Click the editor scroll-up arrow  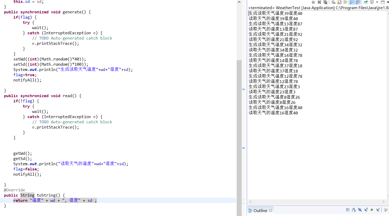click(x=239, y=2)
